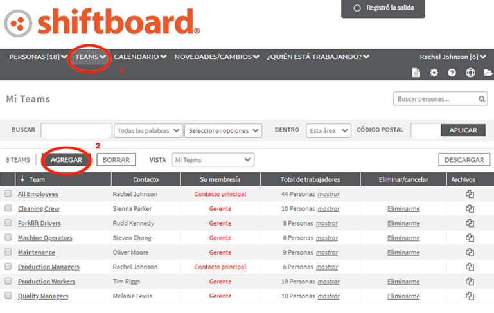The height and width of the screenshot is (313, 494).
Task: Open the Machine Operators team link
Action: [x=45, y=238]
